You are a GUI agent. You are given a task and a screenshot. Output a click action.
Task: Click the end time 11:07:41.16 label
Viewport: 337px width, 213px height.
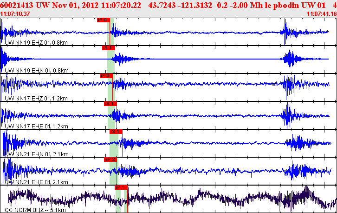click(x=322, y=14)
